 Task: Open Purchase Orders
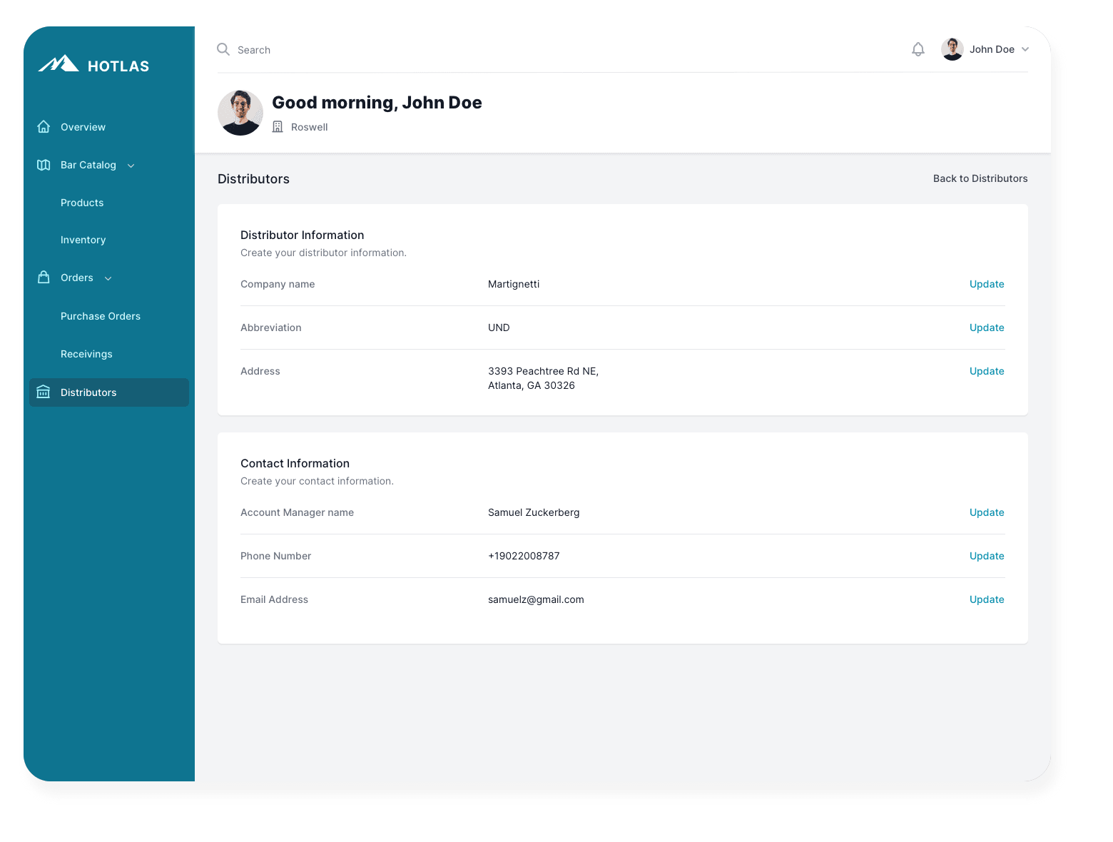101,316
